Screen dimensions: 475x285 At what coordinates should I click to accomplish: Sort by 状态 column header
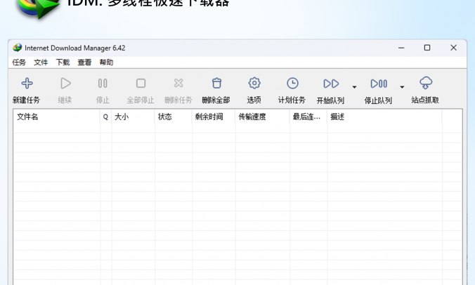click(x=174, y=117)
